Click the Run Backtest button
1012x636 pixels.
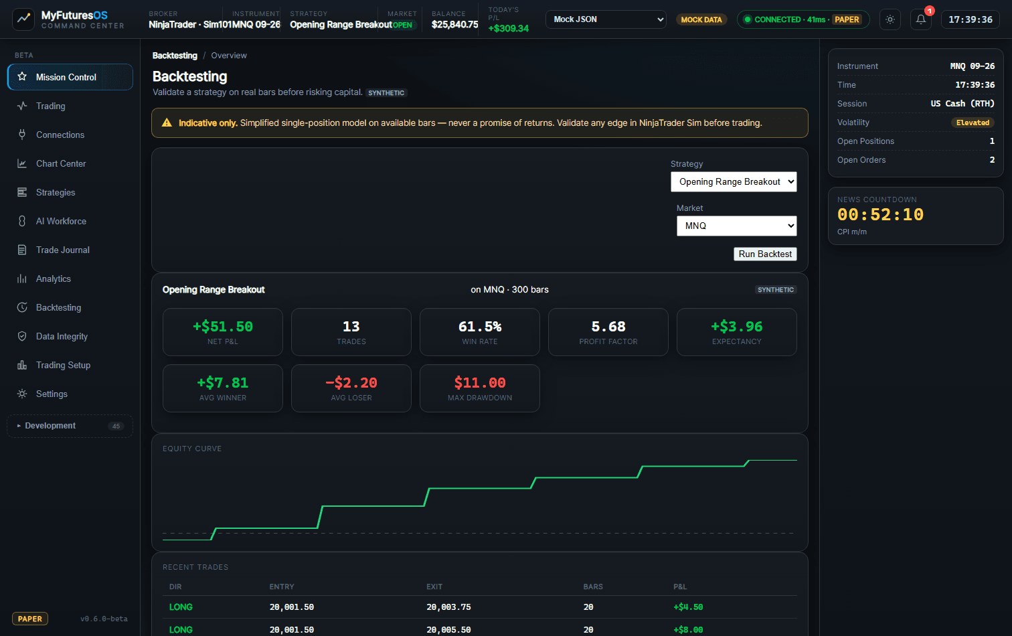(765, 254)
